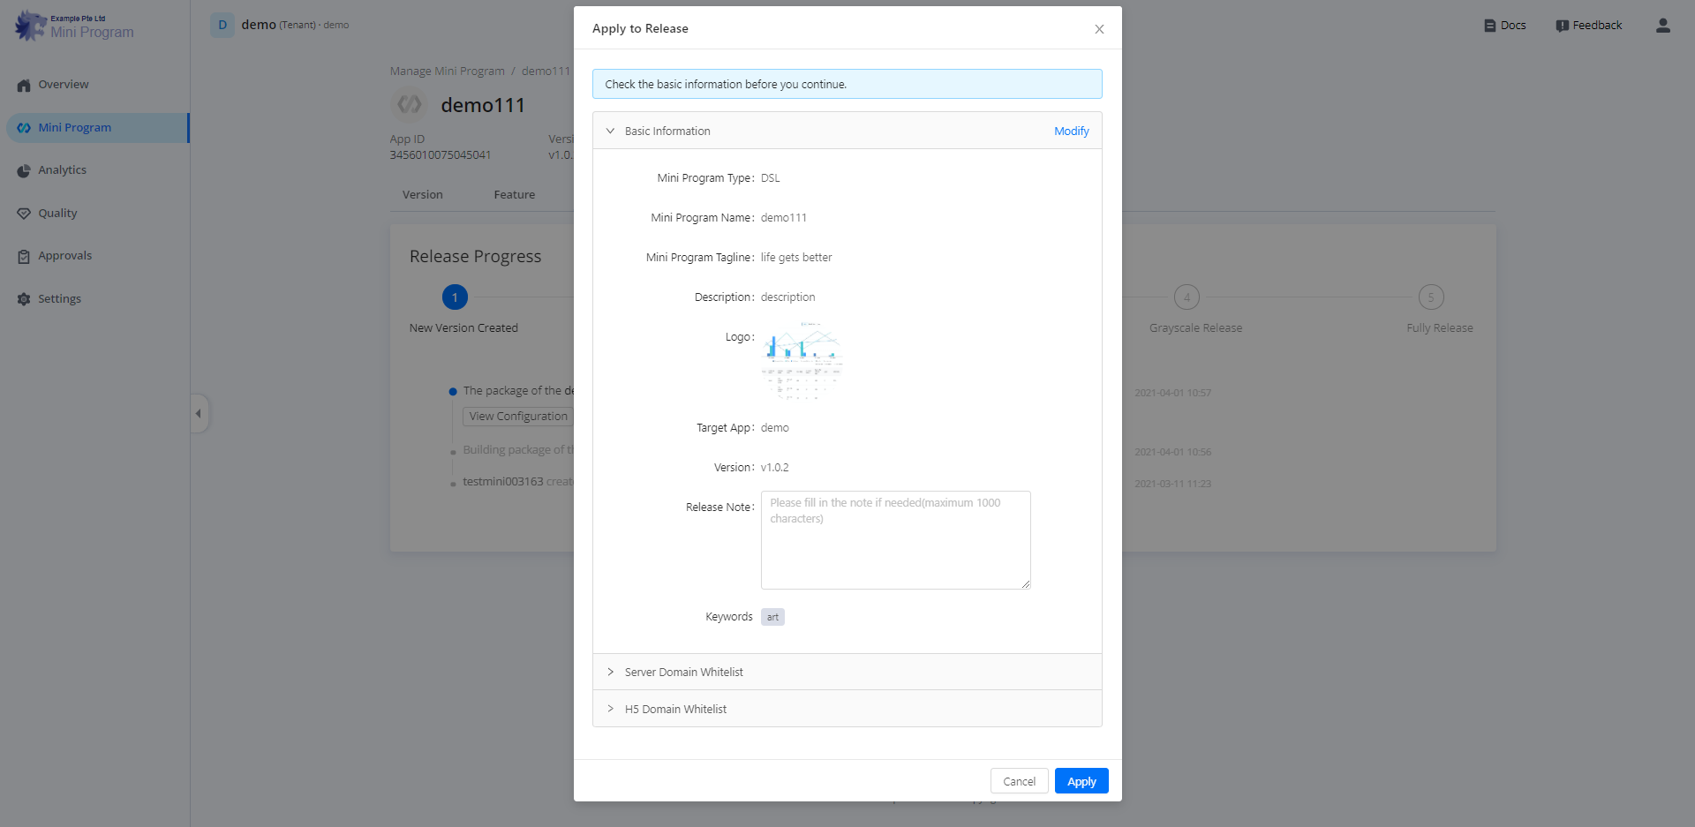Click the Analytics pie chart icon
The width and height of the screenshot is (1695, 827).
pos(24,171)
